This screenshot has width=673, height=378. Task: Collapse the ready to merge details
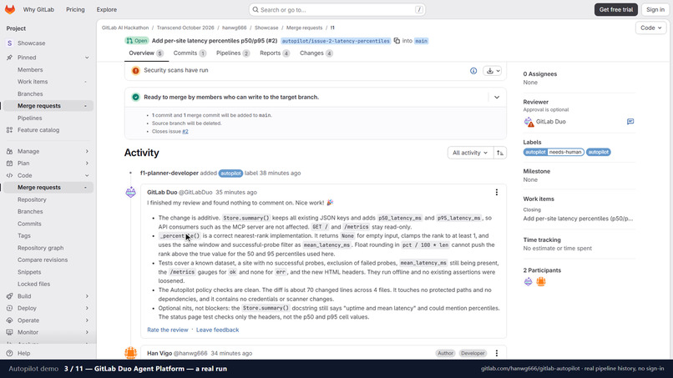point(497,98)
